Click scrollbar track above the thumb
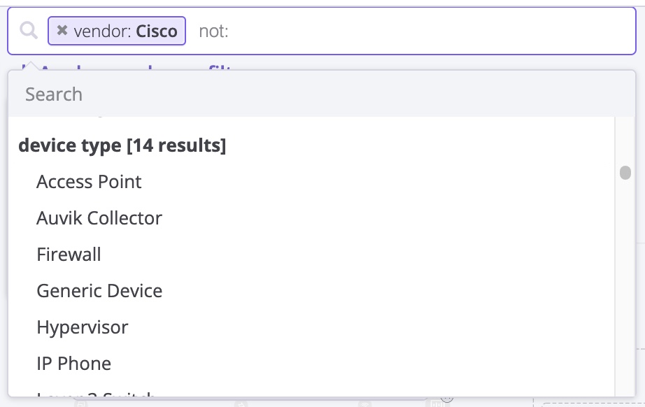 (x=625, y=141)
